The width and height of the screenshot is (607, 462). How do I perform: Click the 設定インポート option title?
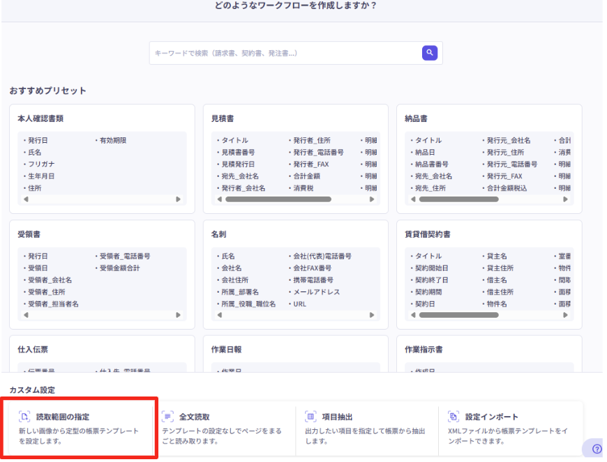(491, 417)
